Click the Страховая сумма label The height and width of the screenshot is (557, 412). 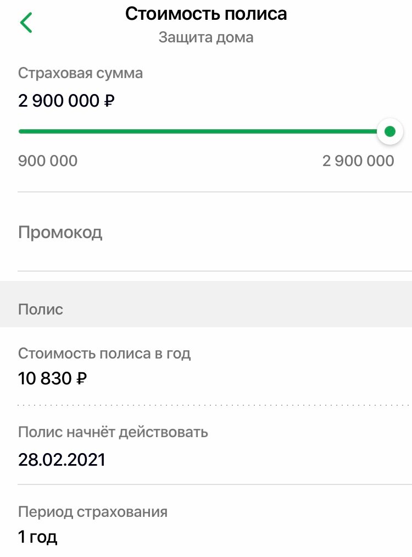pos(81,74)
